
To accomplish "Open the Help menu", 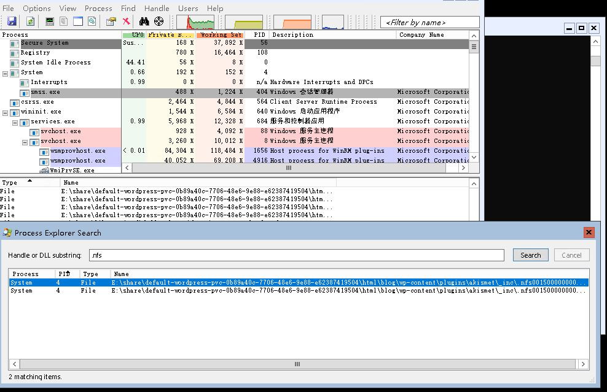I will pyautogui.click(x=215, y=8).
